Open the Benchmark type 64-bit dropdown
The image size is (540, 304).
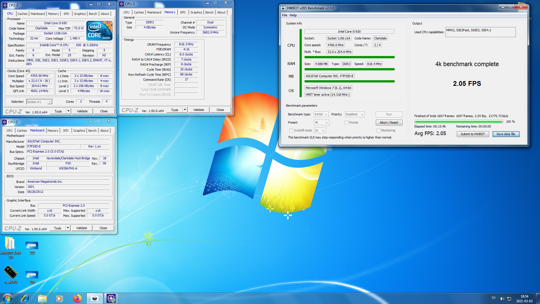(x=321, y=114)
